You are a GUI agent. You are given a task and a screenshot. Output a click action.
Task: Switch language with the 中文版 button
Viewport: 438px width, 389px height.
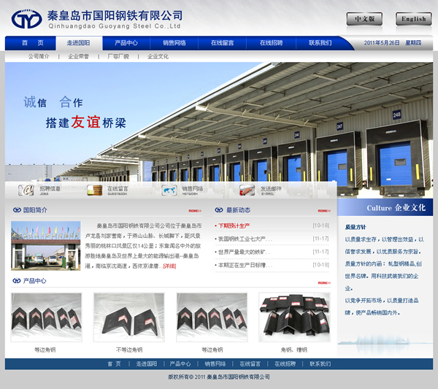point(364,19)
